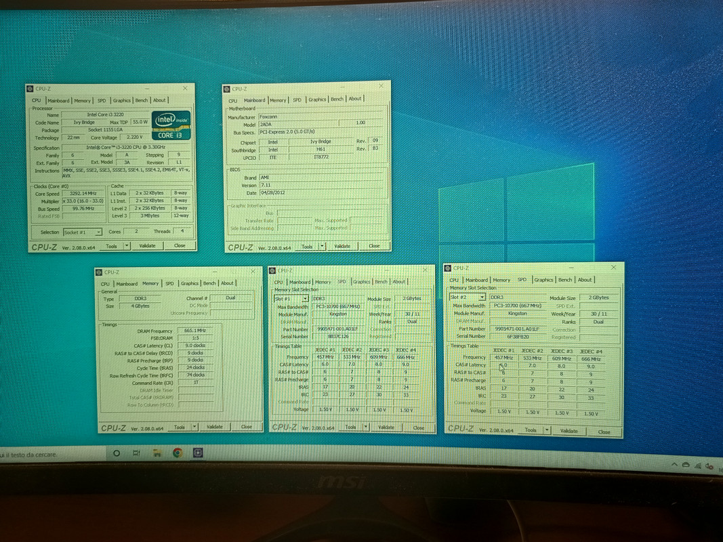Click Tools button in DDR3 Memory window
The width and height of the screenshot is (723, 542).
pos(180,428)
